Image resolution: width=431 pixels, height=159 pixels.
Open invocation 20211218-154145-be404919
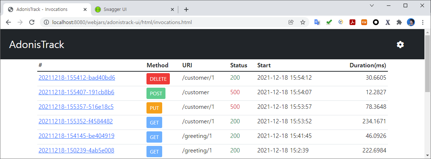(x=76, y=136)
